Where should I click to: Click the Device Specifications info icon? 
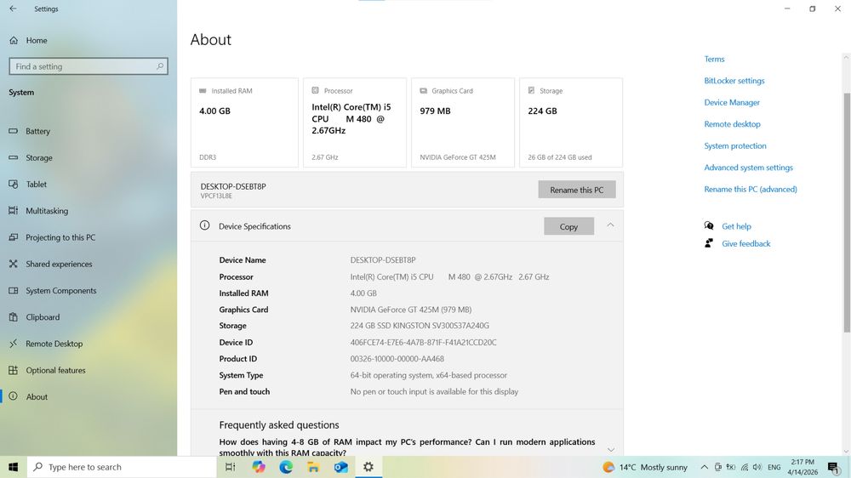coord(204,225)
